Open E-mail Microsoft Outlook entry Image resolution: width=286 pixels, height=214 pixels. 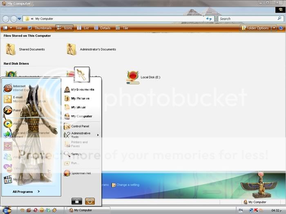click(25, 99)
